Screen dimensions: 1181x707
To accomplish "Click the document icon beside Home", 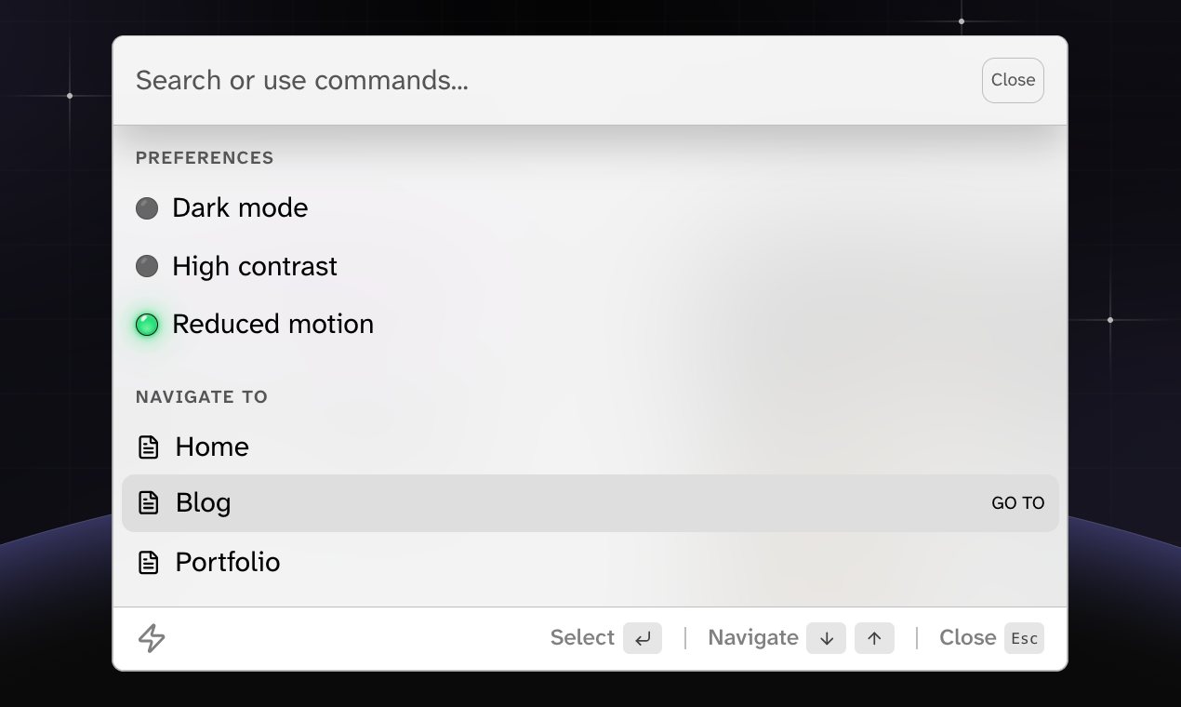I will coord(149,447).
